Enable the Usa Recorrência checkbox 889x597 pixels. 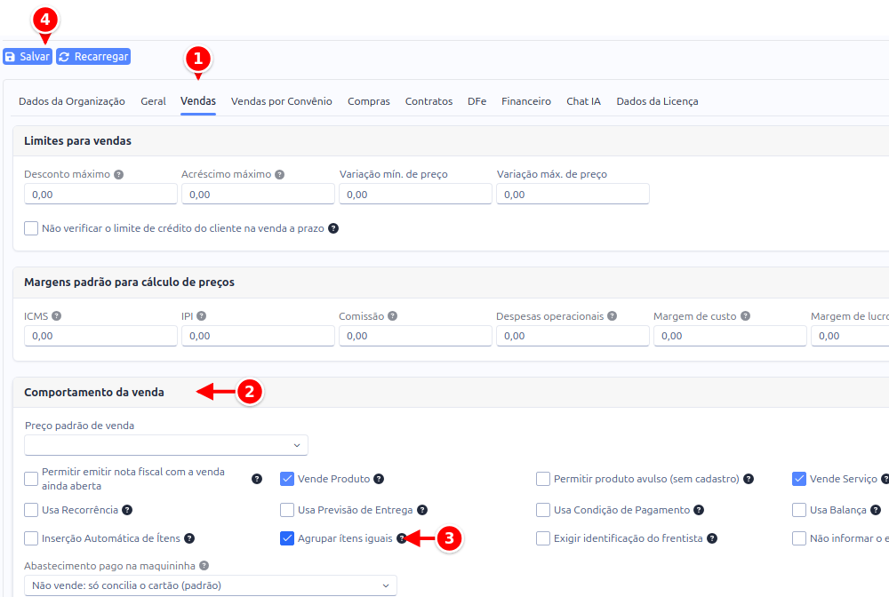(31, 510)
